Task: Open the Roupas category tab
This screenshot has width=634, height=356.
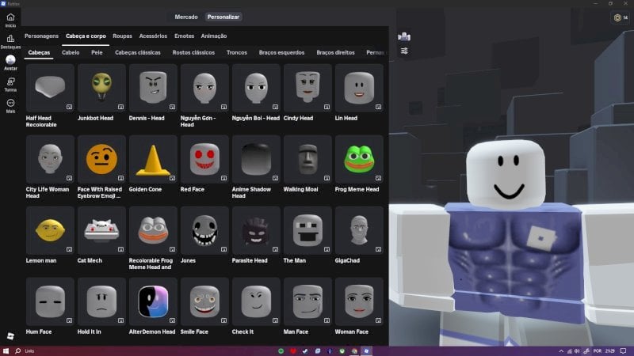Action: tap(123, 36)
